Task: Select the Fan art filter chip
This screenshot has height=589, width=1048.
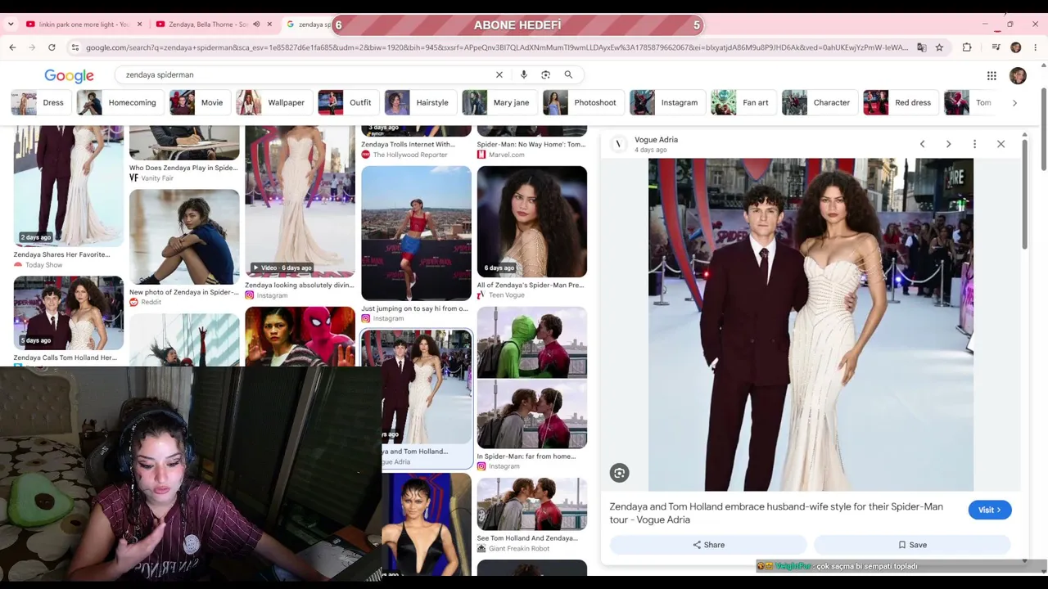Action: (743, 103)
